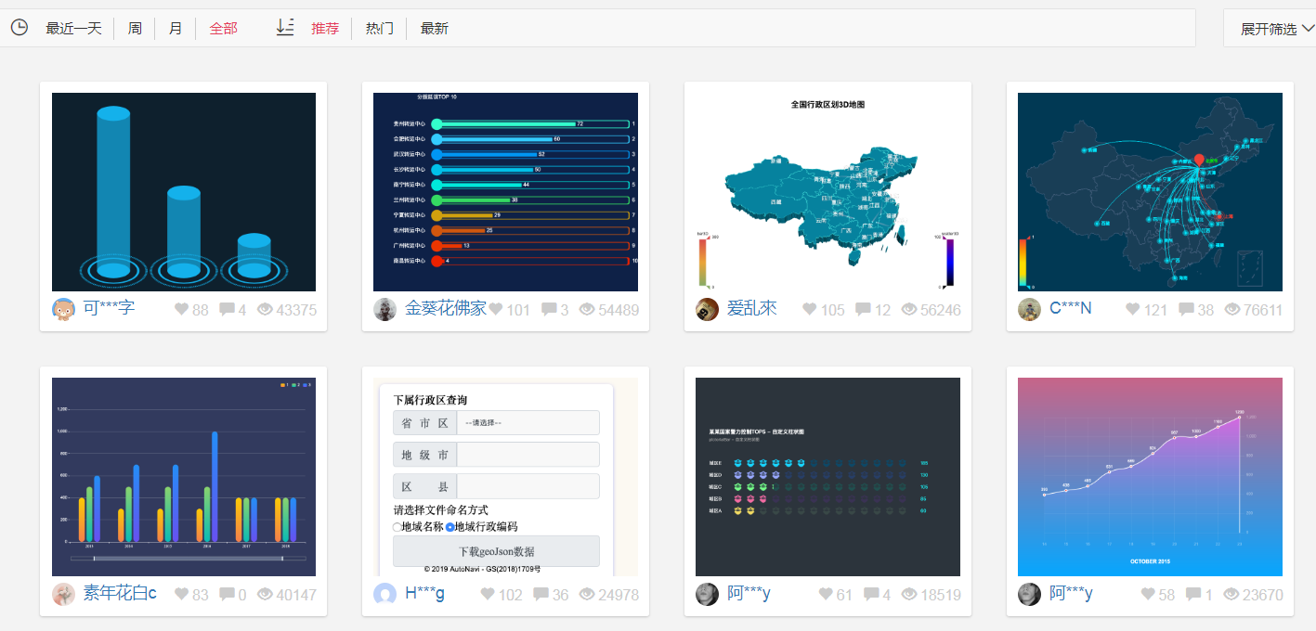Click the sort order icon next to 推荐
This screenshot has height=631, width=1316.
[x=285, y=27]
